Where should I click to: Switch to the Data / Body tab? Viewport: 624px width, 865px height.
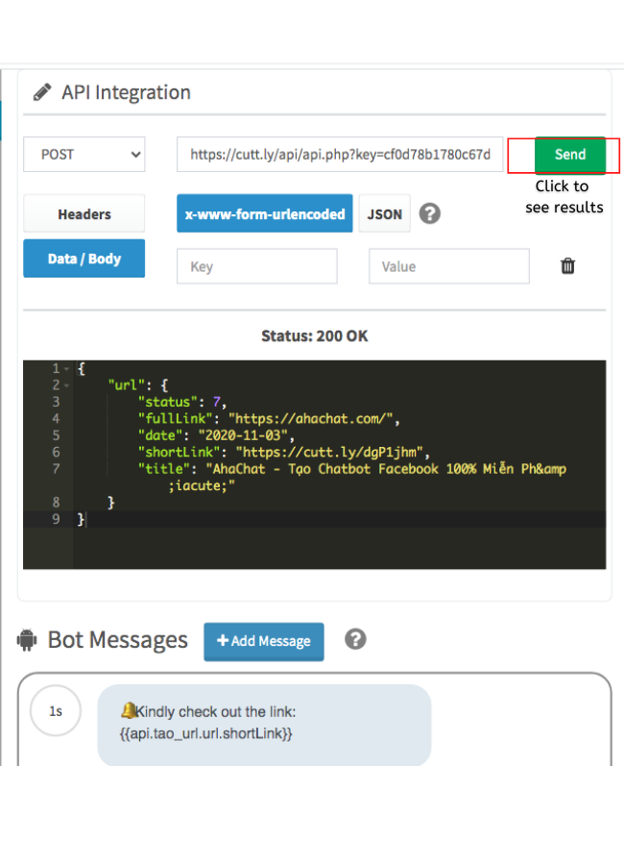click(x=84, y=259)
